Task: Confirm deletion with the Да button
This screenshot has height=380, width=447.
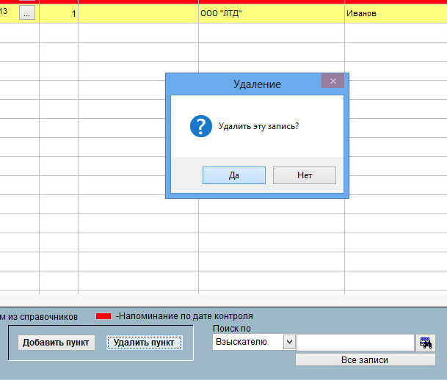Action: coord(233,175)
